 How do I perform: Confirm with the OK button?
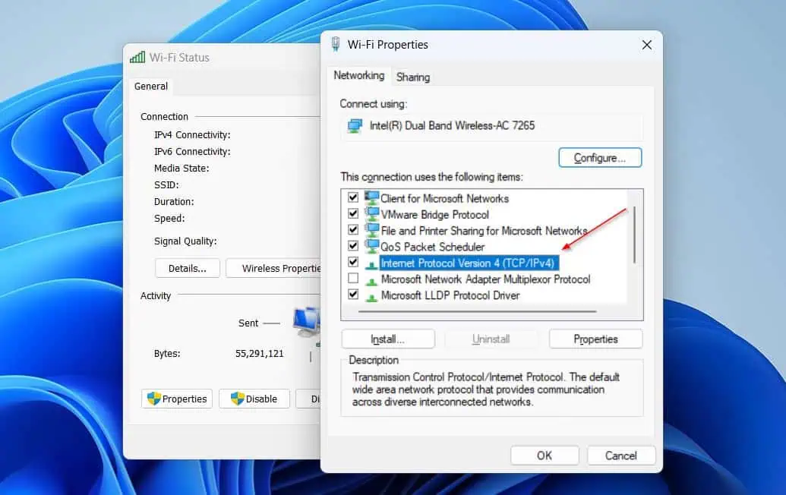point(545,456)
